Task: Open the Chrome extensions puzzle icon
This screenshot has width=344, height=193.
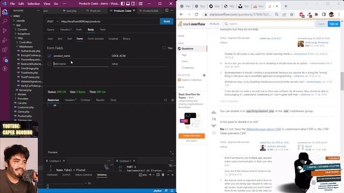Action: point(316,14)
